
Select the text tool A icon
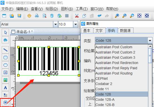point(5,87)
